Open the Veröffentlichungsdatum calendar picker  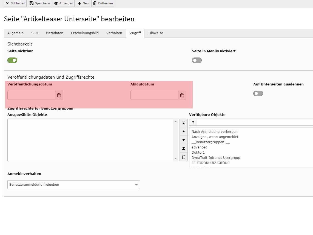(x=59, y=95)
